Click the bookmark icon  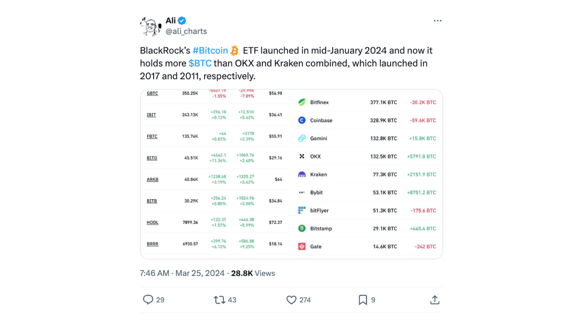coord(363,300)
